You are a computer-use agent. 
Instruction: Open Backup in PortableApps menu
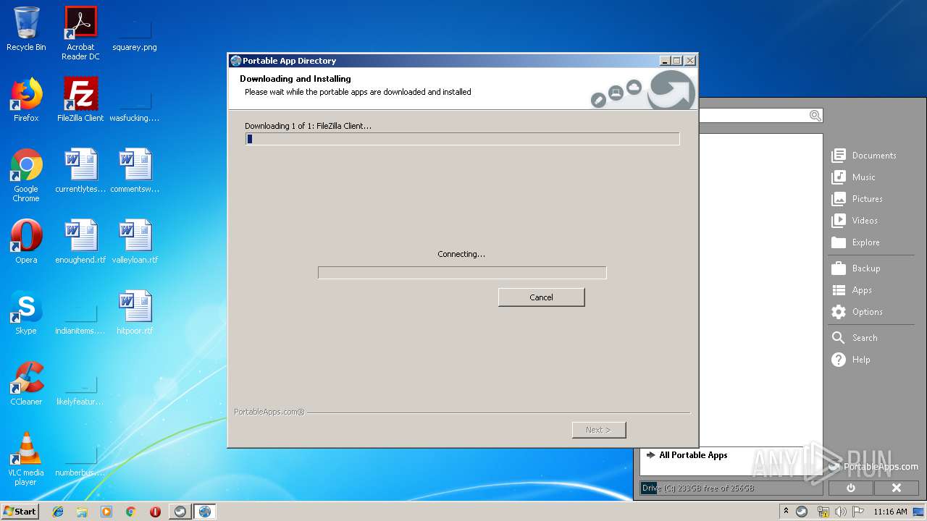[x=856, y=268]
